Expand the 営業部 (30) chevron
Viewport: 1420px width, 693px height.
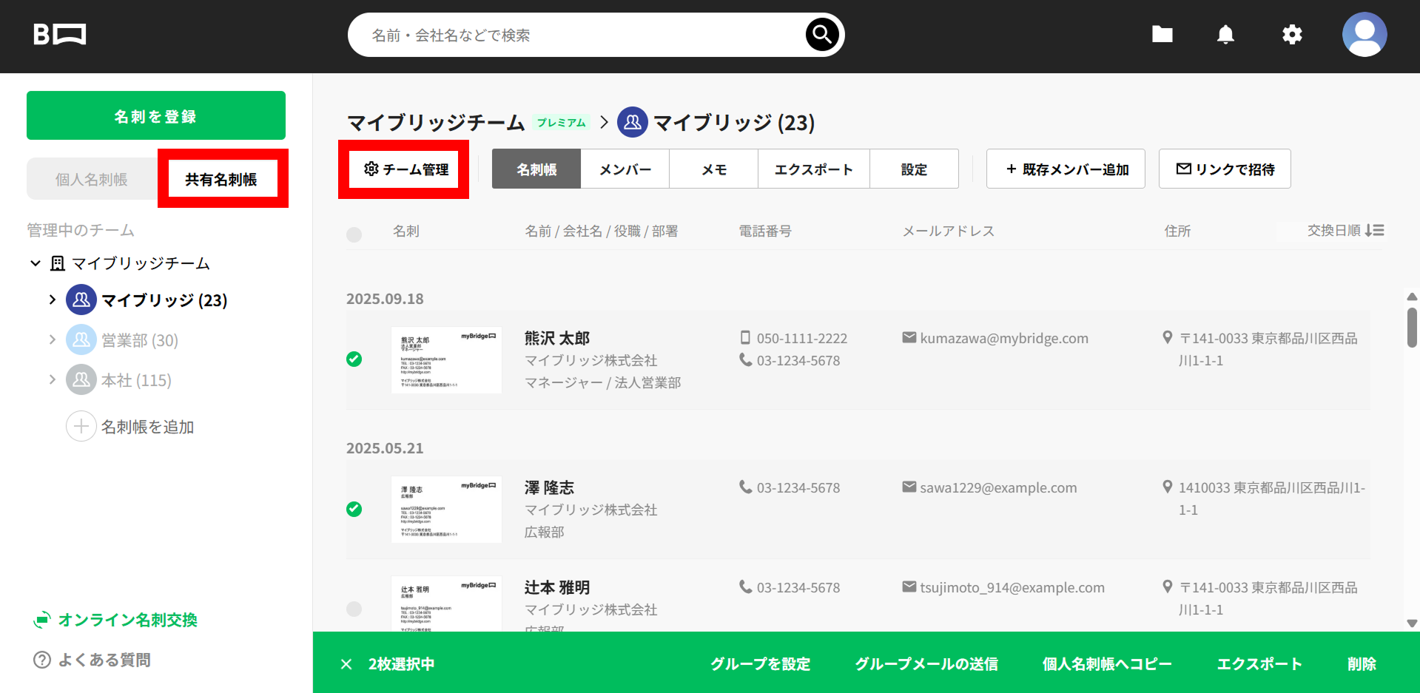(x=52, y=339)
